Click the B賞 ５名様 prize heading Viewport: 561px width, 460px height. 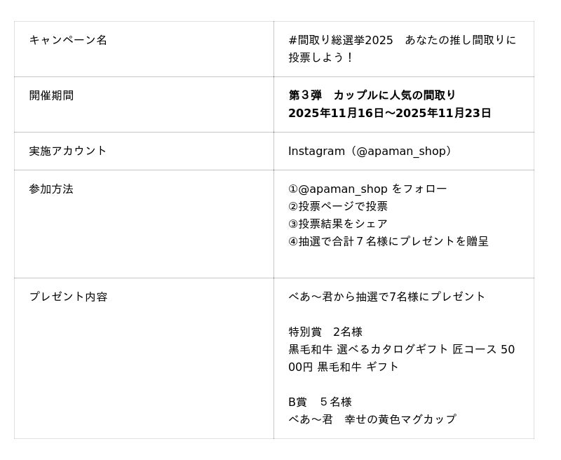click(320, 402)
